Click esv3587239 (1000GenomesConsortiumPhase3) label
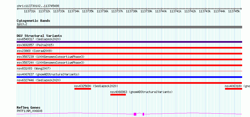 coord(51,57)
